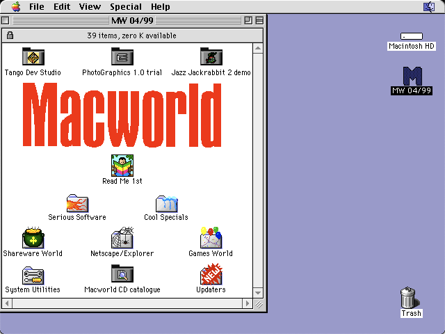Select the Shareware World pot of gold icon
Image resolution: width=445 pixels, height=334 pixels.
point(33,238)
